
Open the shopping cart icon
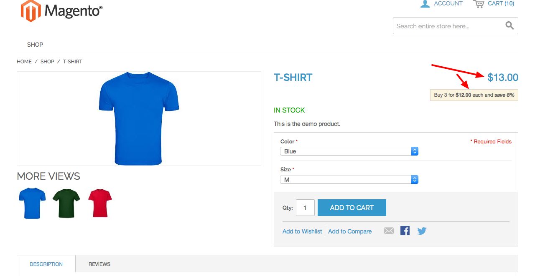[479, 4]
